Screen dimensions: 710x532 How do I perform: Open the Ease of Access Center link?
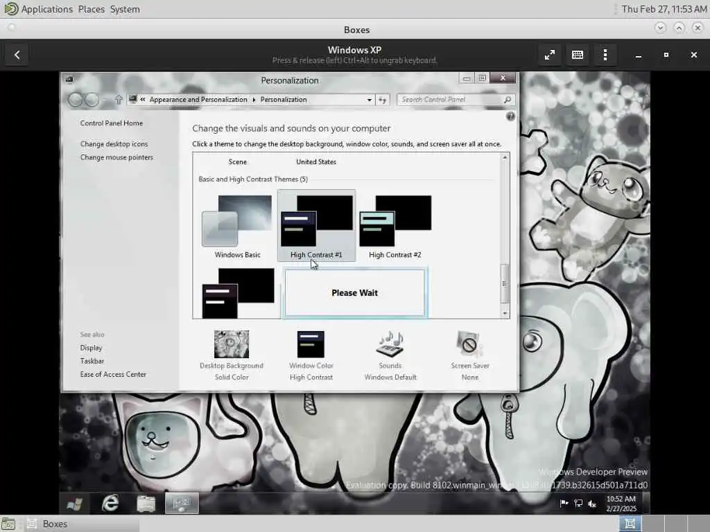(x=113, y=375)
